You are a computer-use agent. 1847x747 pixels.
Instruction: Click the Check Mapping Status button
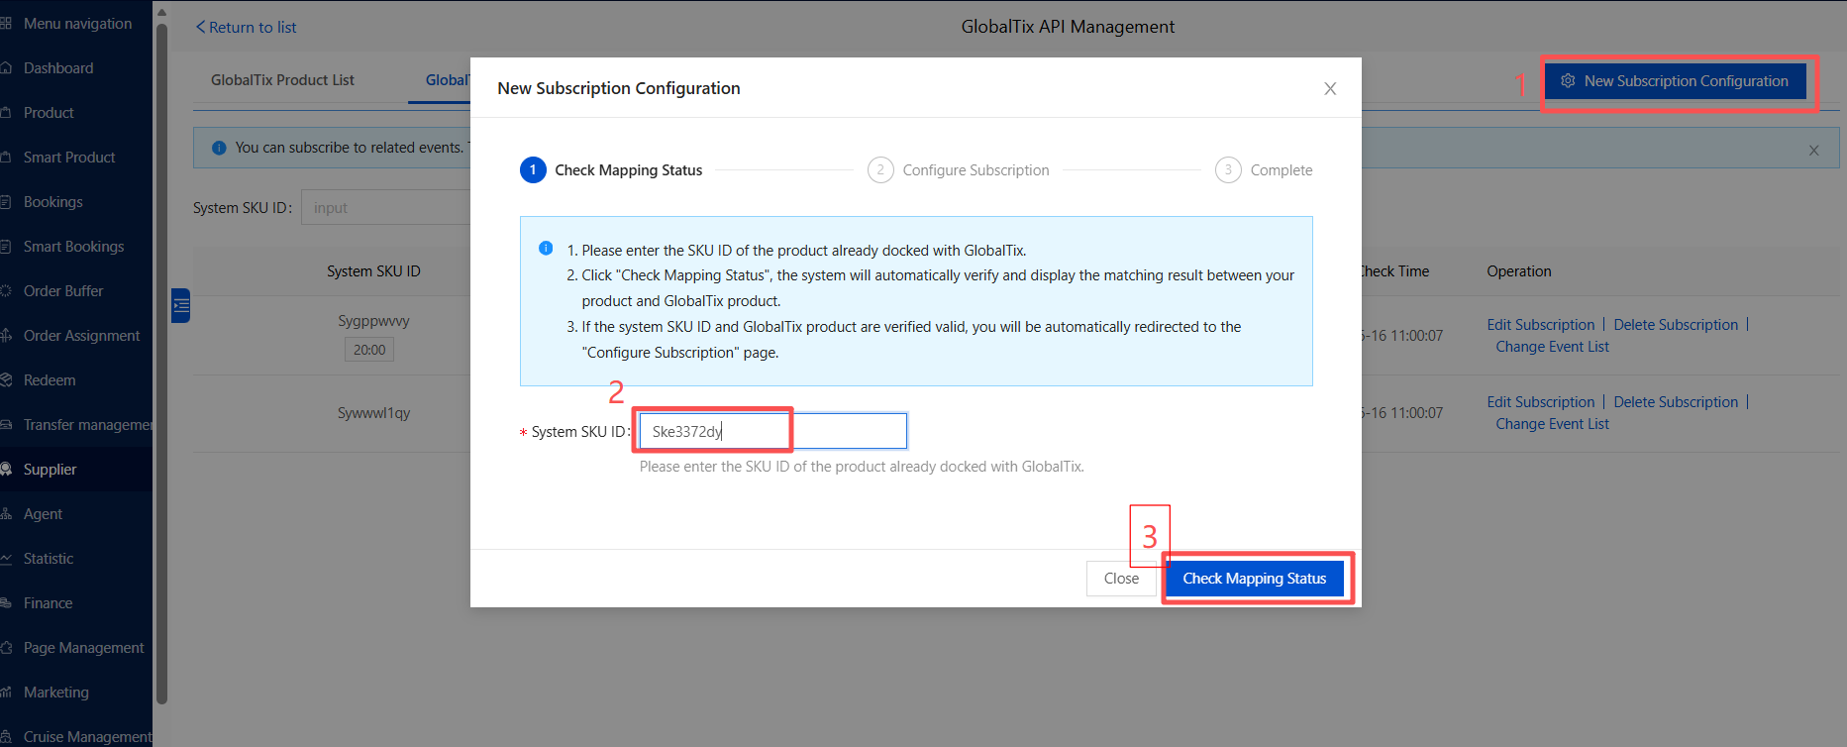coord(1254,579)
